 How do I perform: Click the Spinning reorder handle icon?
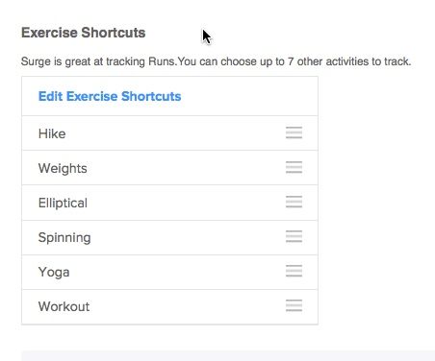click(294, 236)
